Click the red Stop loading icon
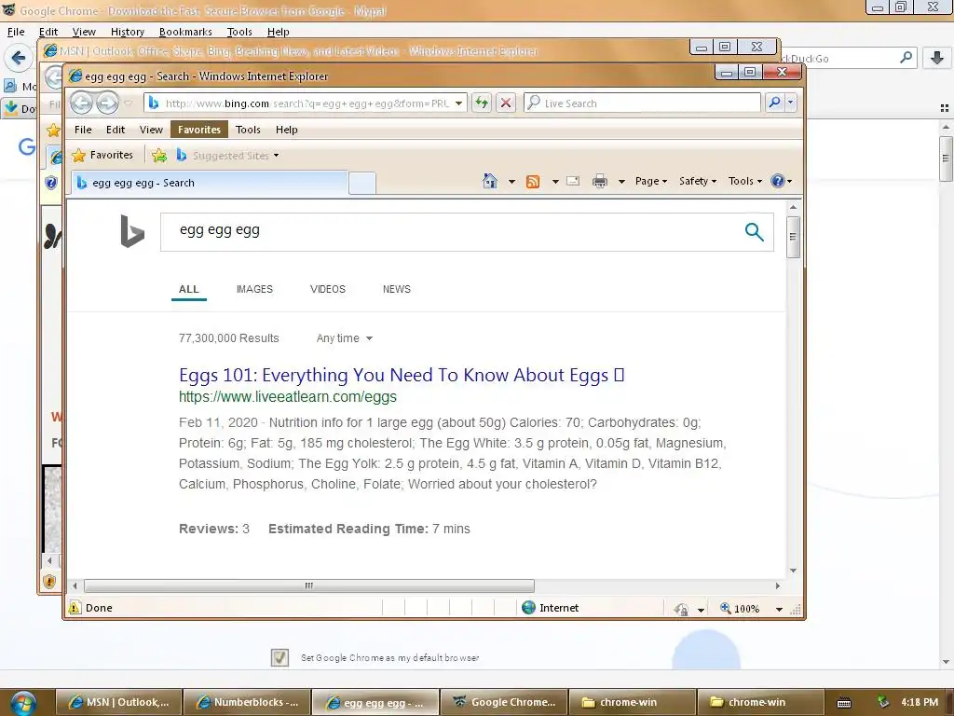This screenshot has height=716, width=954. [506, 103]
